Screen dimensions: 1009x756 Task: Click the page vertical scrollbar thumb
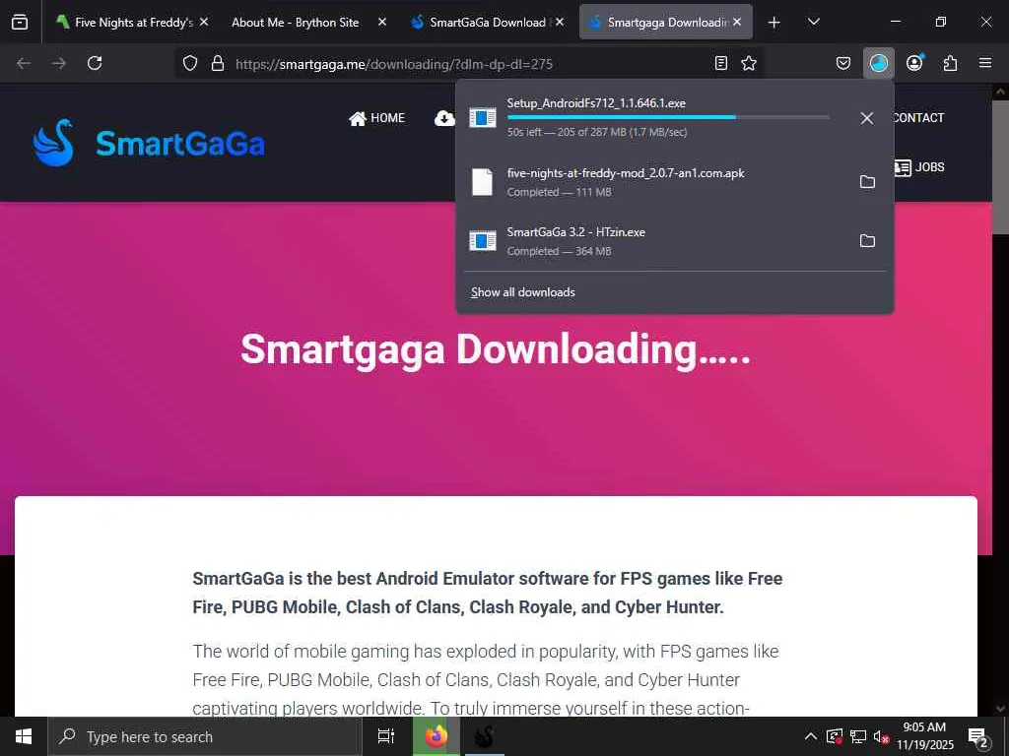pyautogui.click(x=1000, y=165)
